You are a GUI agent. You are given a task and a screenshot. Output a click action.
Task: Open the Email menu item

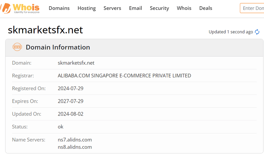(x=135, y=8)
